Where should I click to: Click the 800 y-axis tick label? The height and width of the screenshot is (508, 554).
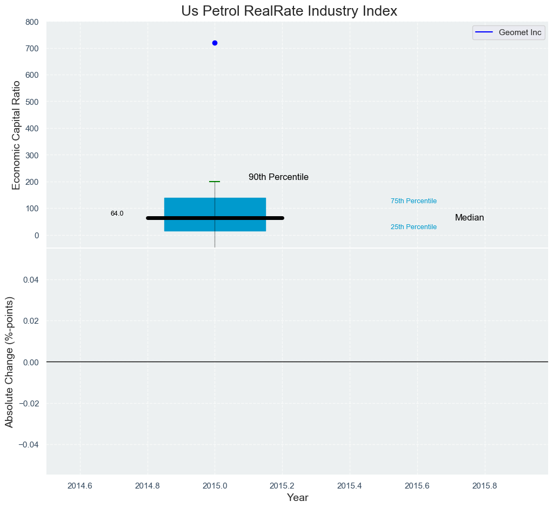point(32,22)
